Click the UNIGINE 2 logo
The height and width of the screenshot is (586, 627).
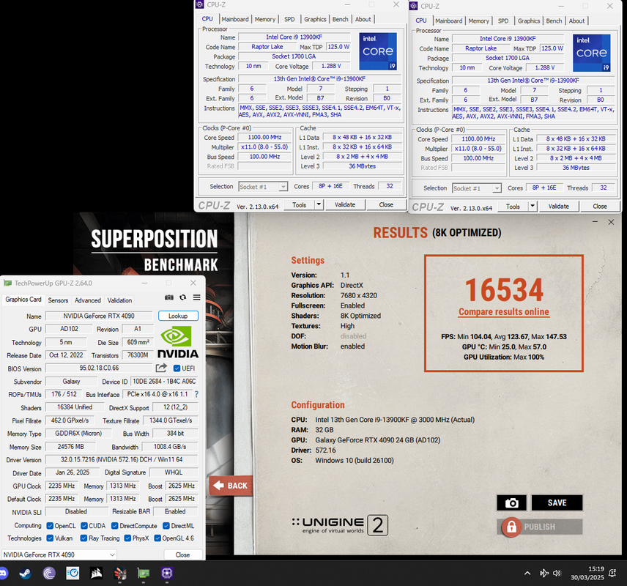pos(340,525)
